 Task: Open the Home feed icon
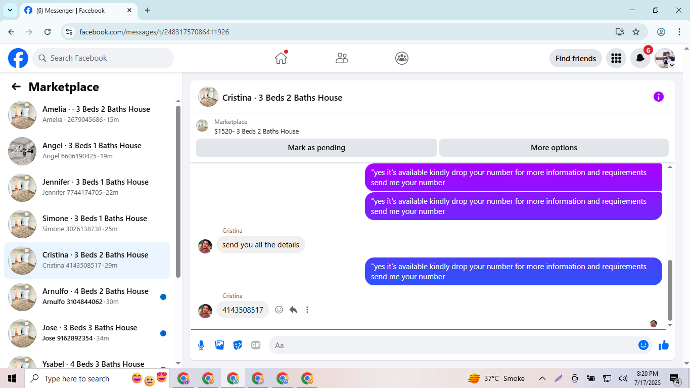[281, 58]
